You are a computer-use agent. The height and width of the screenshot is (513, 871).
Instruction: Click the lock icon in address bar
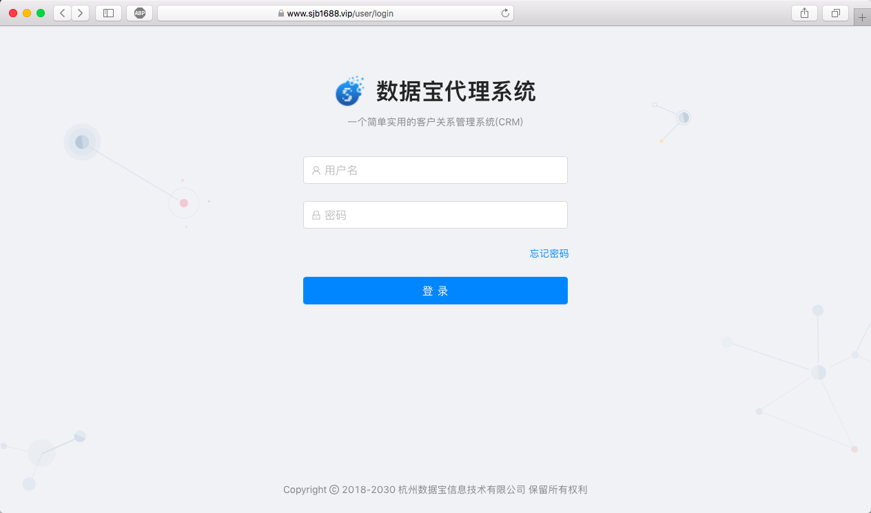click(280, 13)
